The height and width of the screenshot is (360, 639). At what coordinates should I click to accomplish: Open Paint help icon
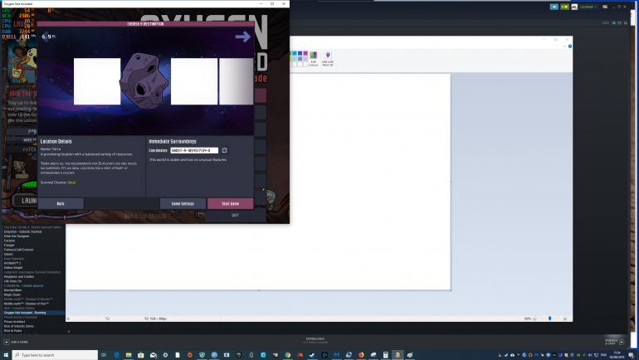coord(570,46)
